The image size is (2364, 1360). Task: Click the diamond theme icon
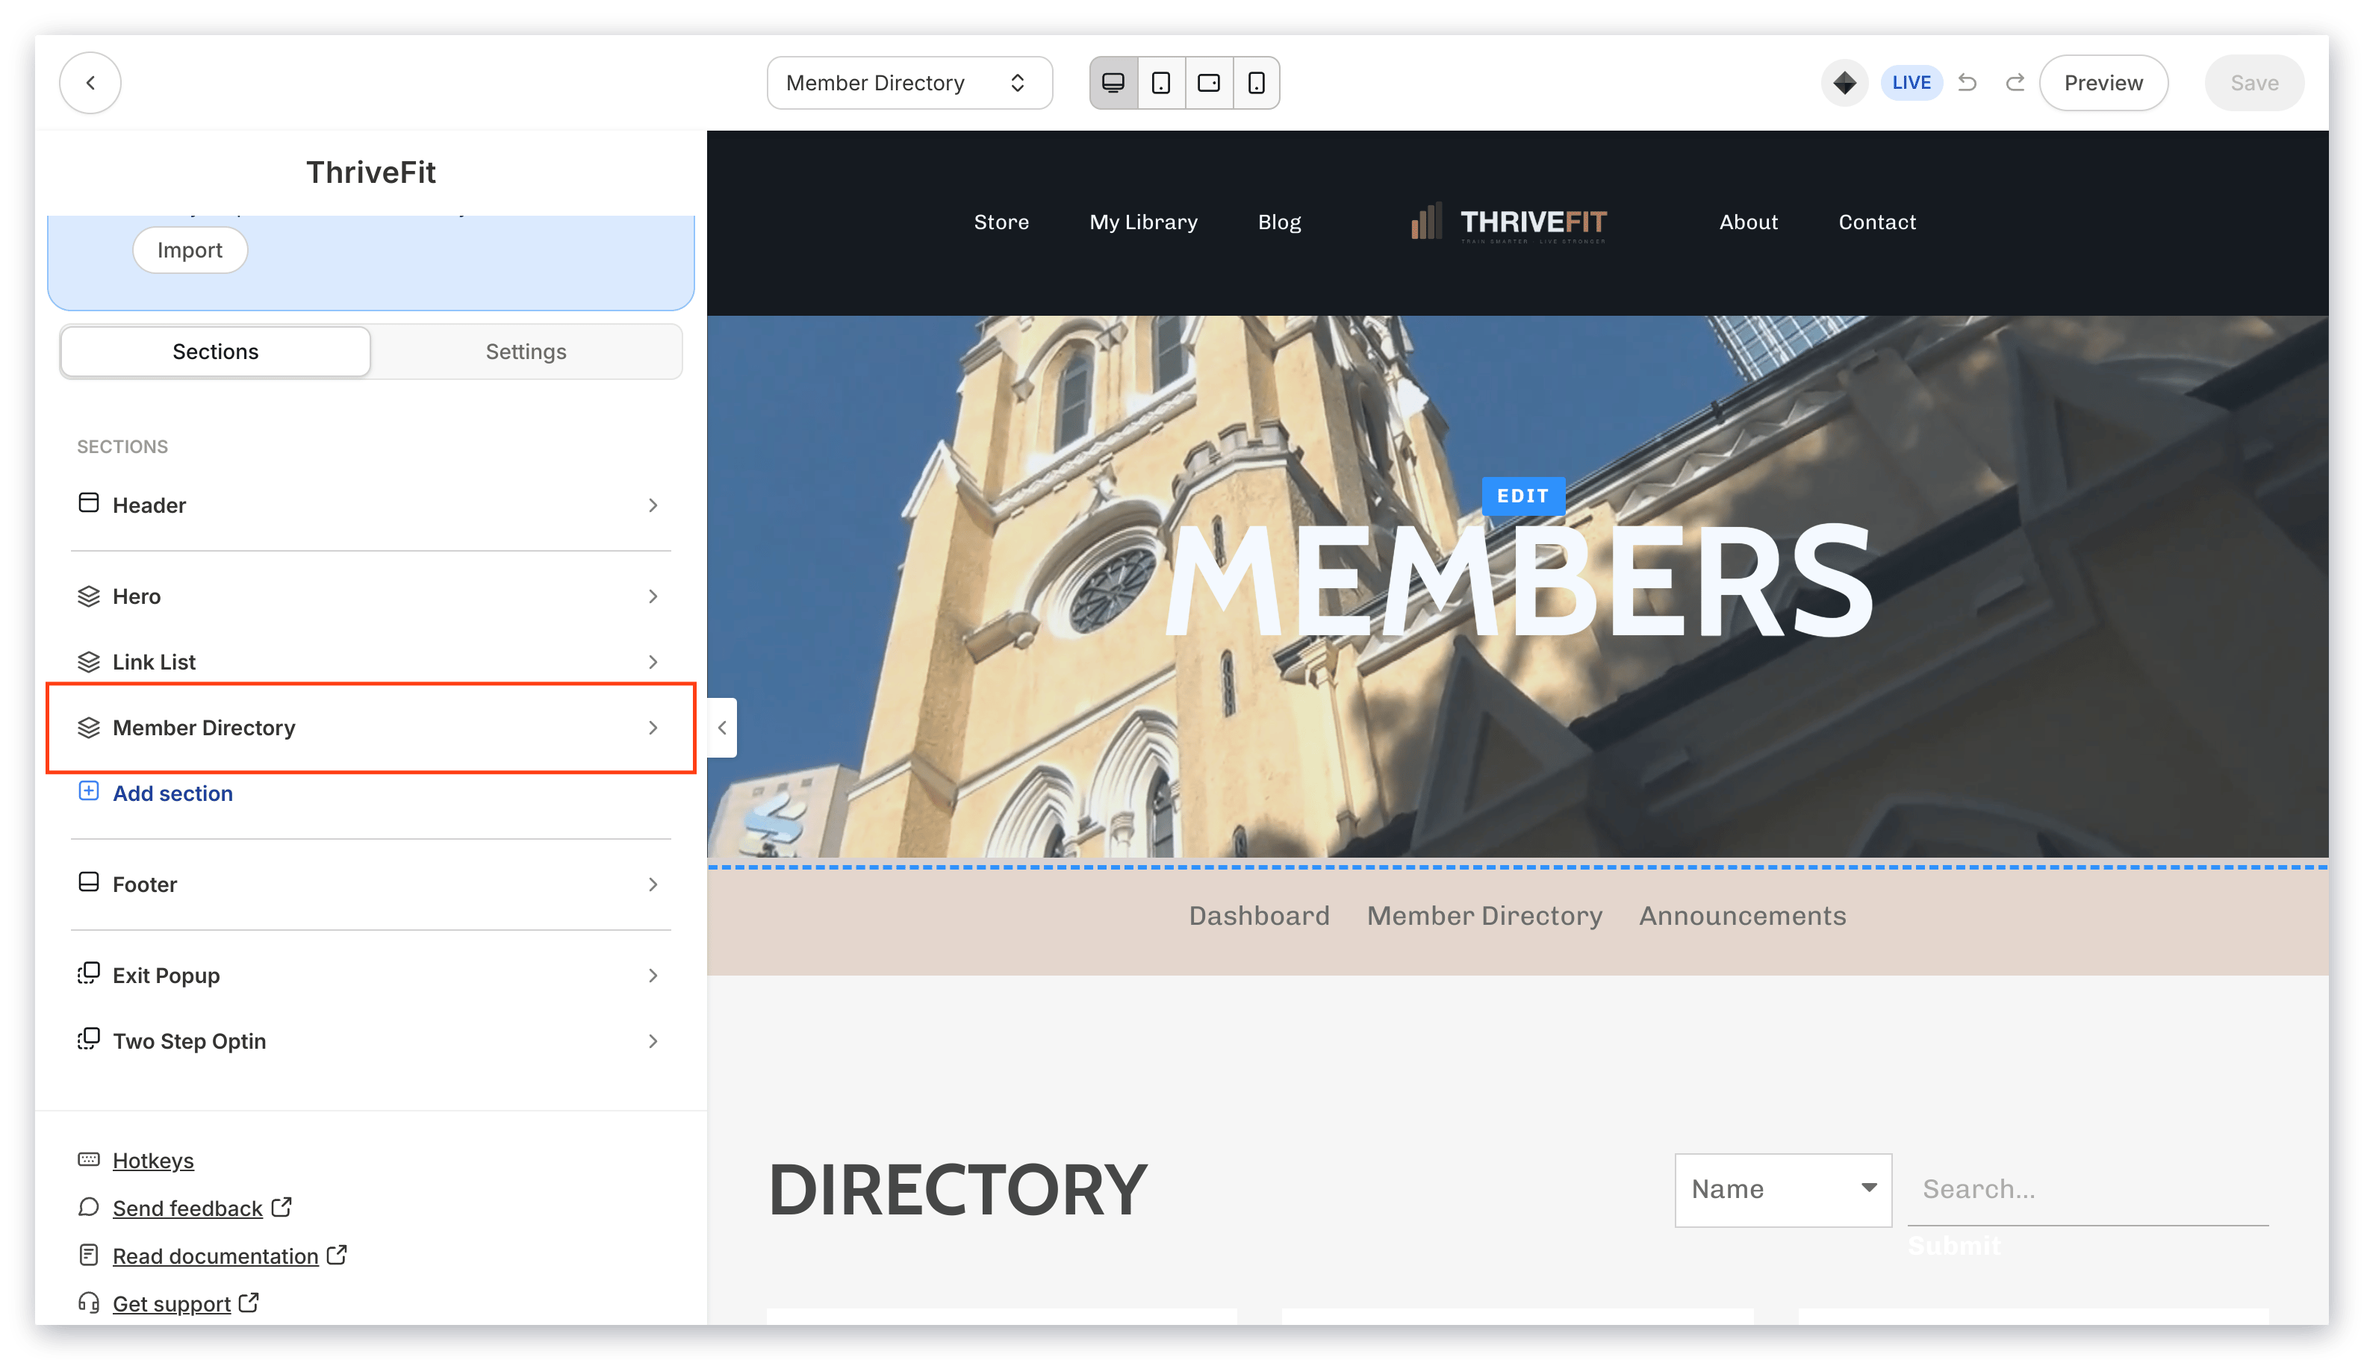(x=1844, y=82)
